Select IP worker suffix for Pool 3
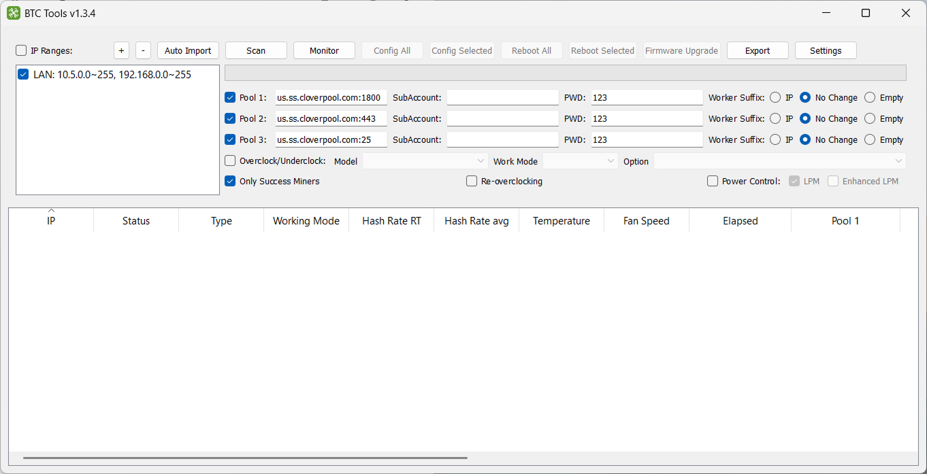This screenshot has width=927, height=474. (775, 139)
